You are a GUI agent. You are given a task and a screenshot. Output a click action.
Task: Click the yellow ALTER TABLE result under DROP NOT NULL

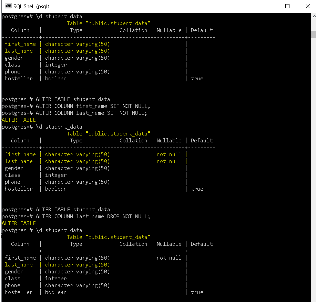click(x=19, y=223)
